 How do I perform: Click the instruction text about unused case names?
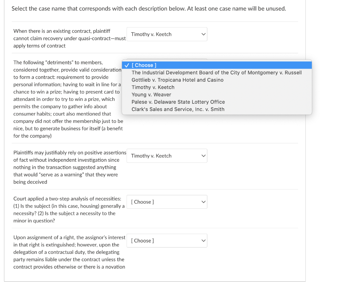(x=149, y=8)
